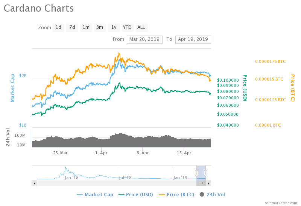The height and width of the screenshot is (206, 301).
Task: Click the 0.0000175 BTC axis label
Action: point(270,61)
